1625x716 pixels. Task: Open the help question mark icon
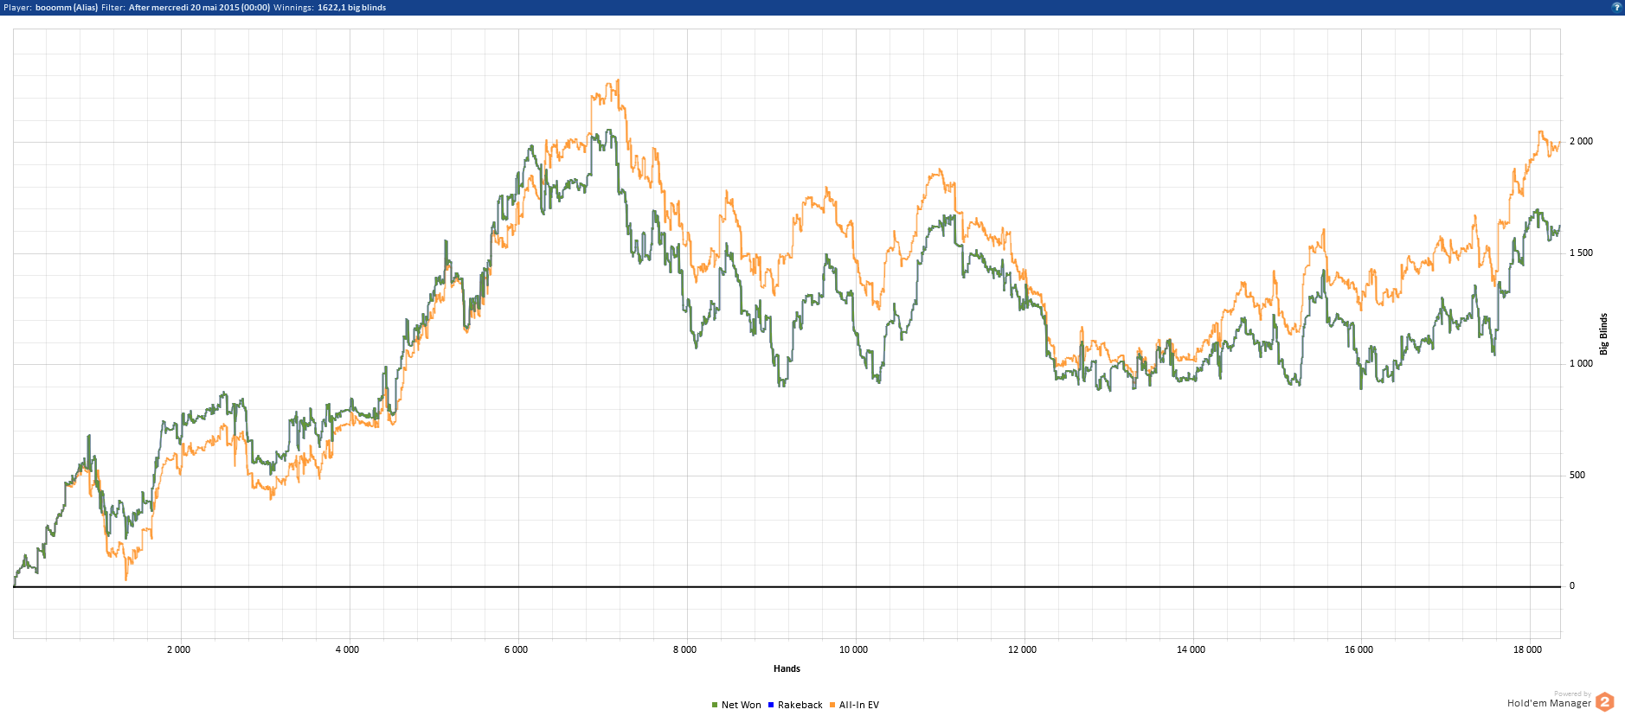(x=1616, y=7)
